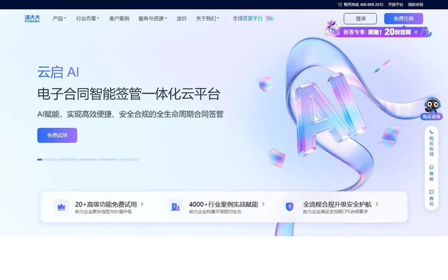Click 助力企业构建可信契约生态 subtitle
This screenshot has width=448, height=280.
215,212
